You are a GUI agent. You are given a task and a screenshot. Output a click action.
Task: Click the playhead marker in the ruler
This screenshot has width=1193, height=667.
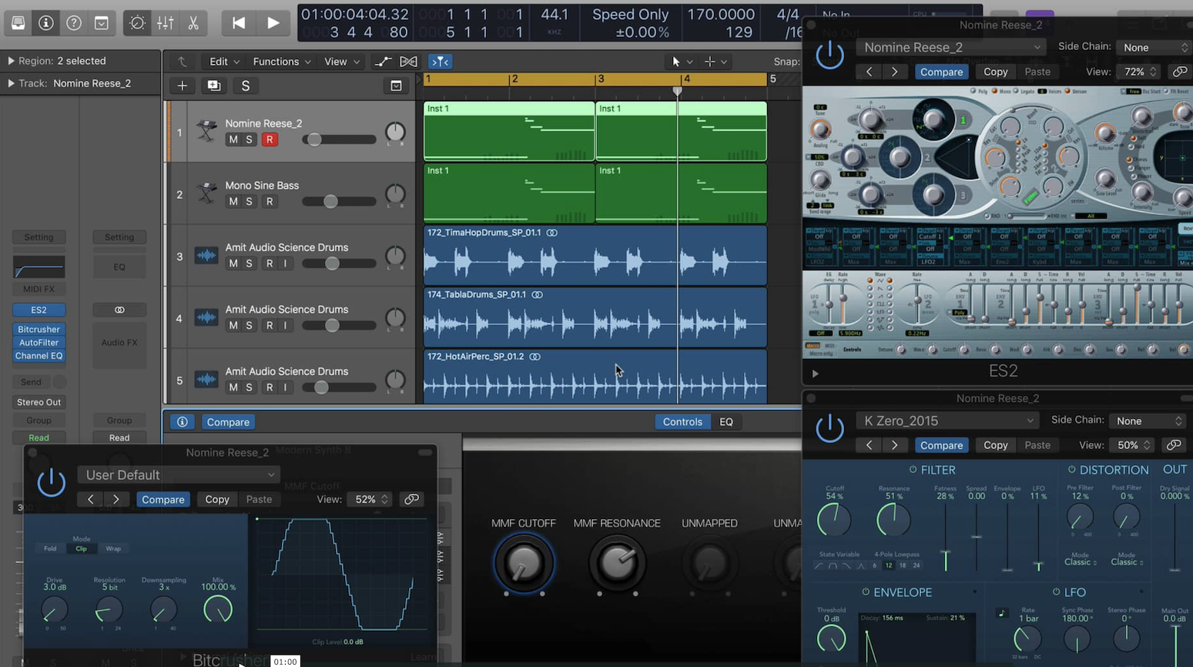pos(678,91)
